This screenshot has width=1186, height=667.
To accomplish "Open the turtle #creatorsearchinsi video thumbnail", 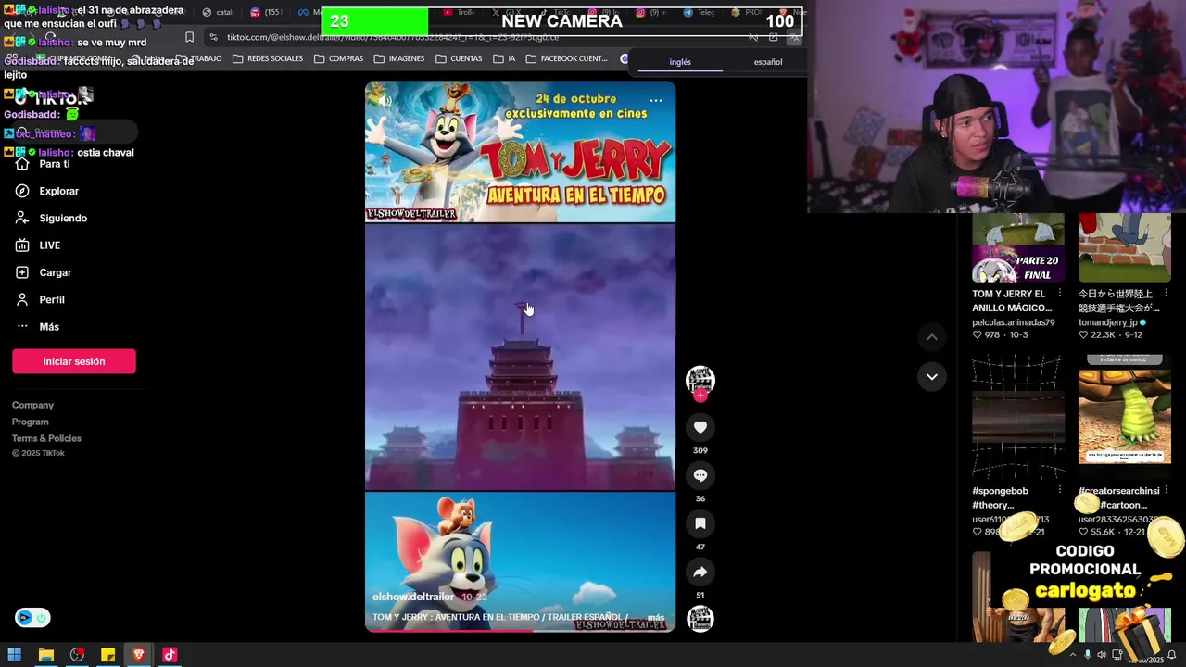I will (x=1125, y=416).
